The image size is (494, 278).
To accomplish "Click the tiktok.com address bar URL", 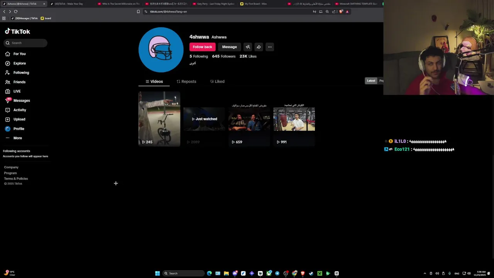I will (168, 12).
